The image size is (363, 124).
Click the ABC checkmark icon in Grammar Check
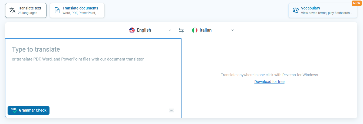click(14, 110)
